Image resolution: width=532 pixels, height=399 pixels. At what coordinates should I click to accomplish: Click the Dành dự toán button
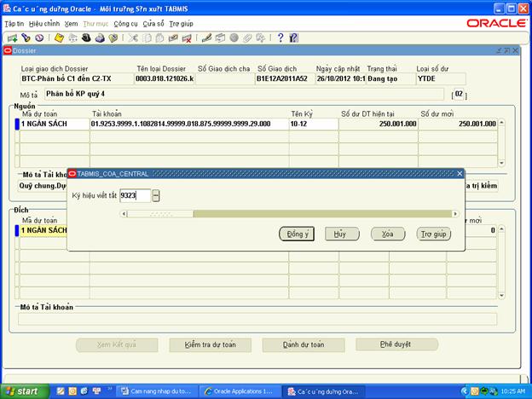[304, 344]
